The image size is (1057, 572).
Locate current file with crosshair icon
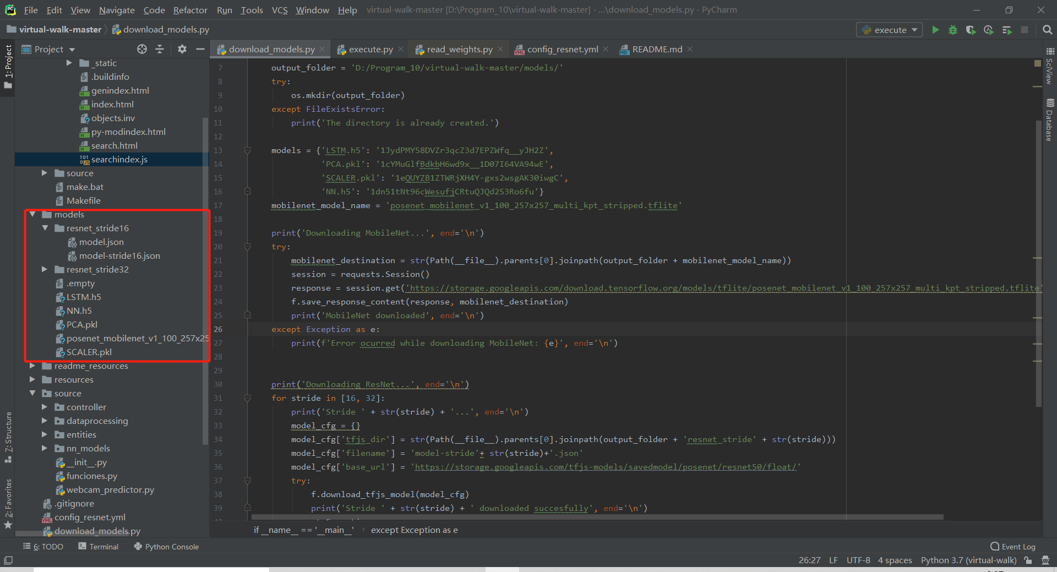(x=142, y=49)
